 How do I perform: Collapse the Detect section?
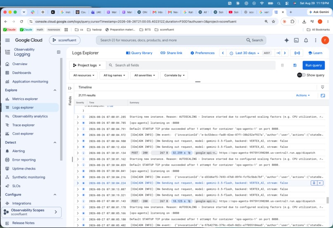coord(55,142)
